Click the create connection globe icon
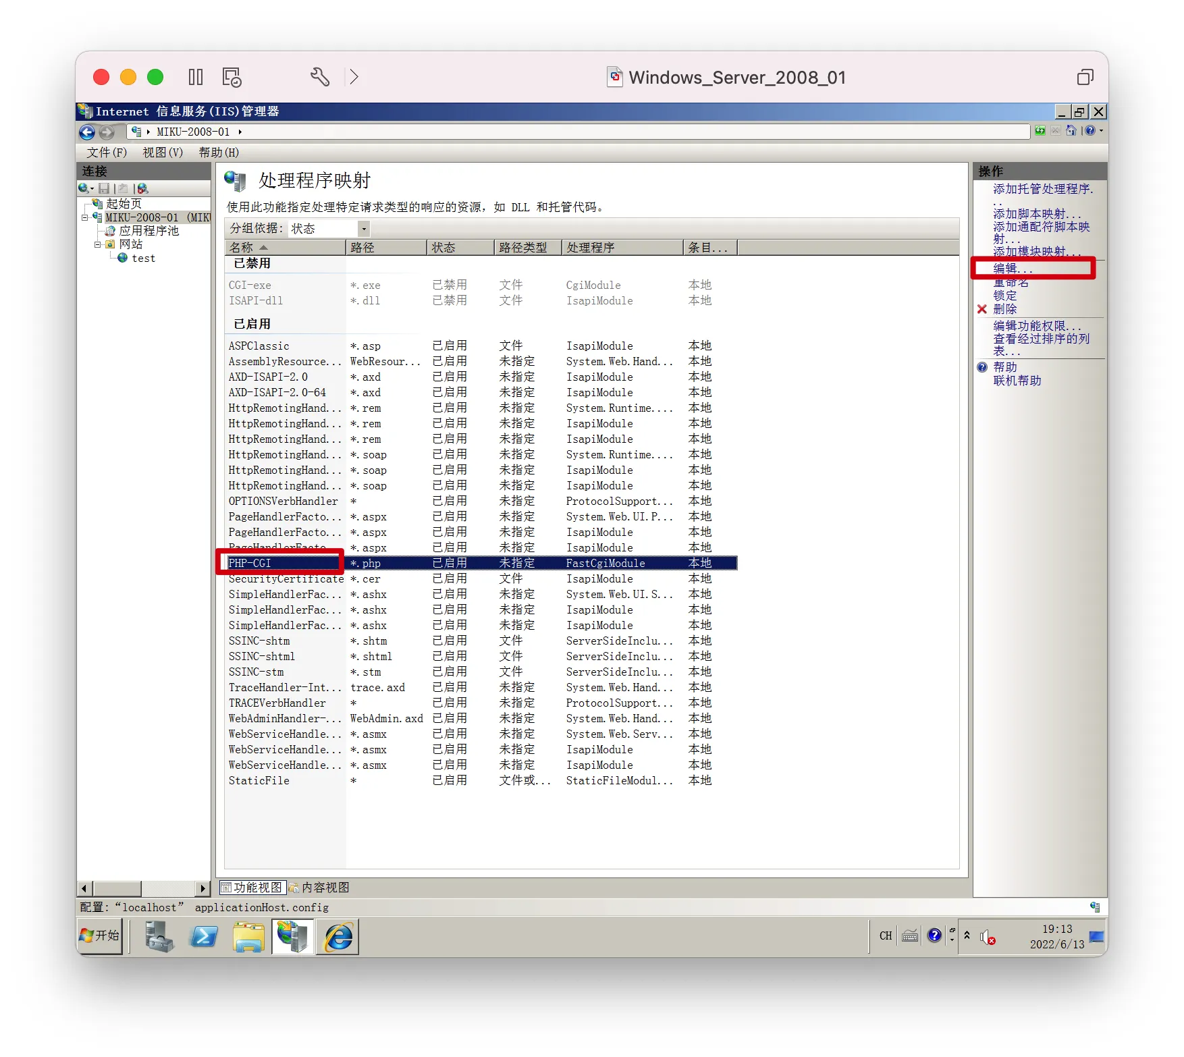This screenshot has height=1057, width=1184. tap(84, 188)
